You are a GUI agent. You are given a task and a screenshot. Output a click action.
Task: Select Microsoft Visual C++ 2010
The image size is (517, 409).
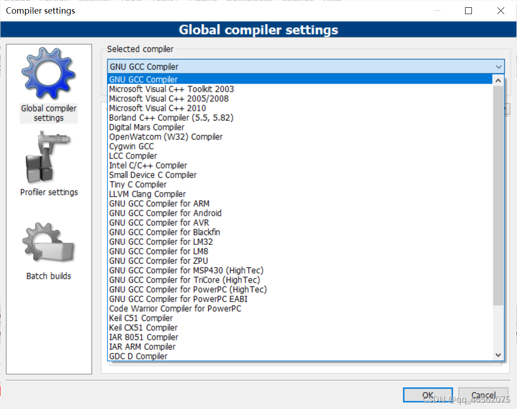point(300,108)
